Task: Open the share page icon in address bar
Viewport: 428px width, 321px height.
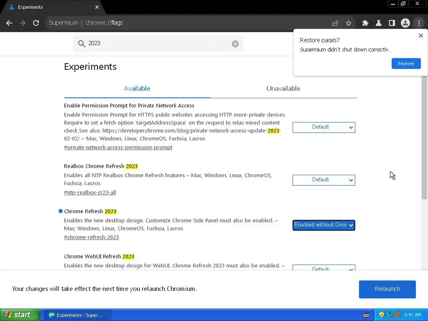Action: 335,23
